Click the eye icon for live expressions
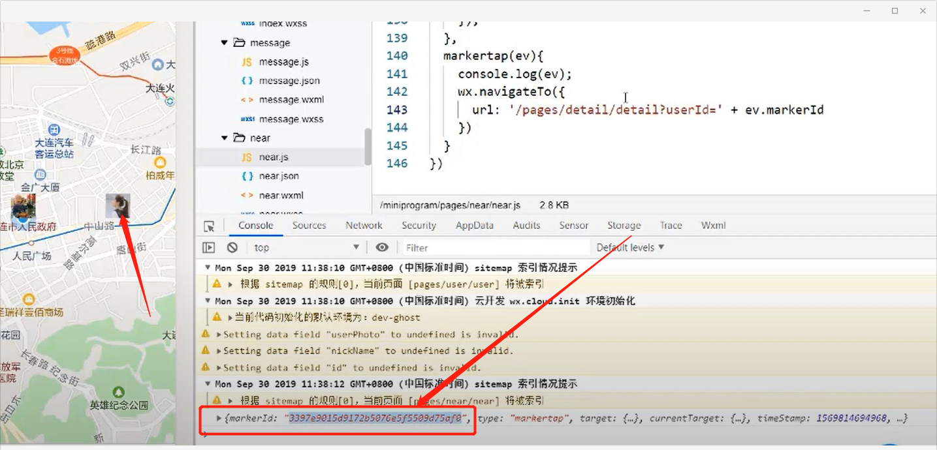The width and height of the screenshot is (937, 450). [382, 247]
